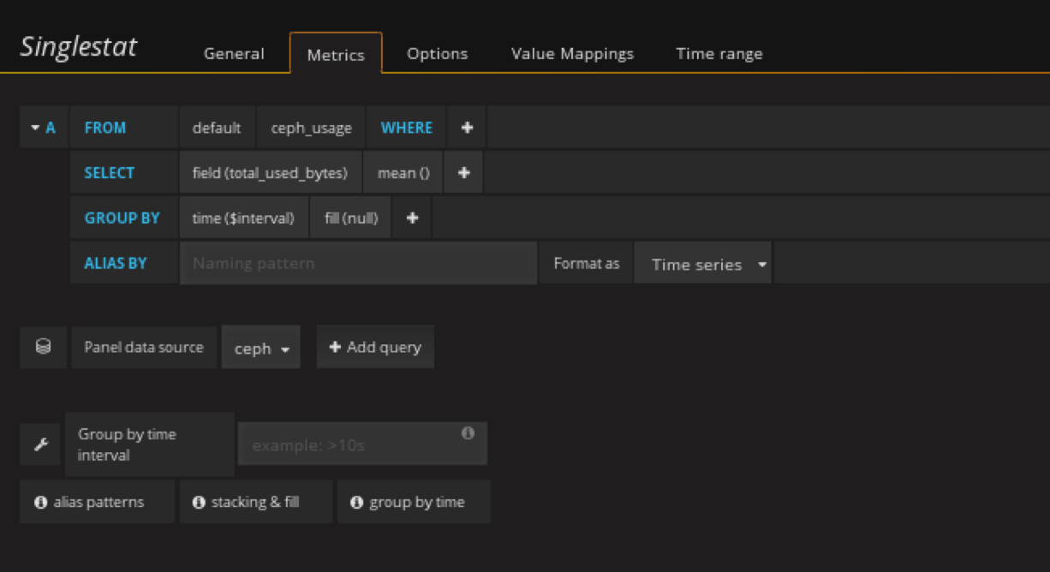Screen dimensions: 1050x572
Task: Click the ALIAS BY naming pattern field
Action: [358, 264]
